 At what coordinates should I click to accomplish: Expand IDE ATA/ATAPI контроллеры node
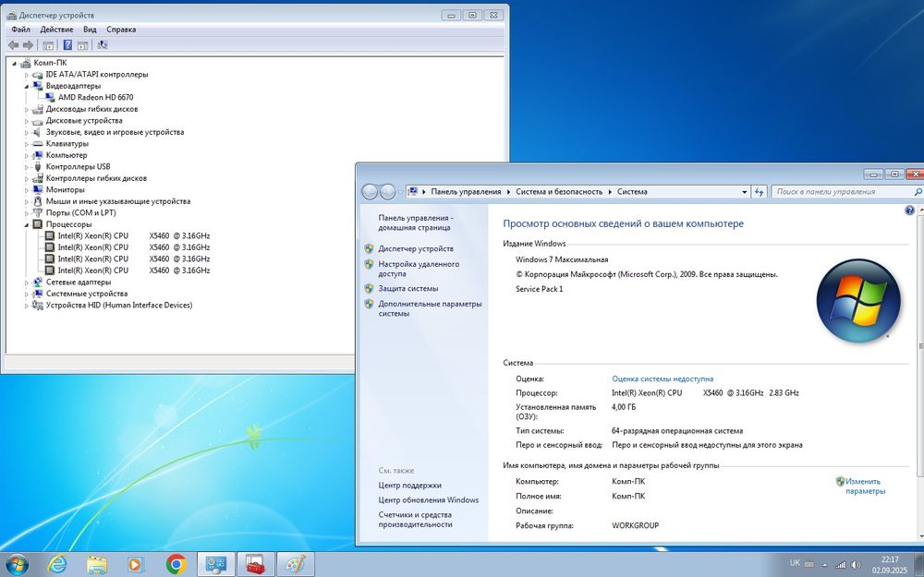tap(27, 75)
